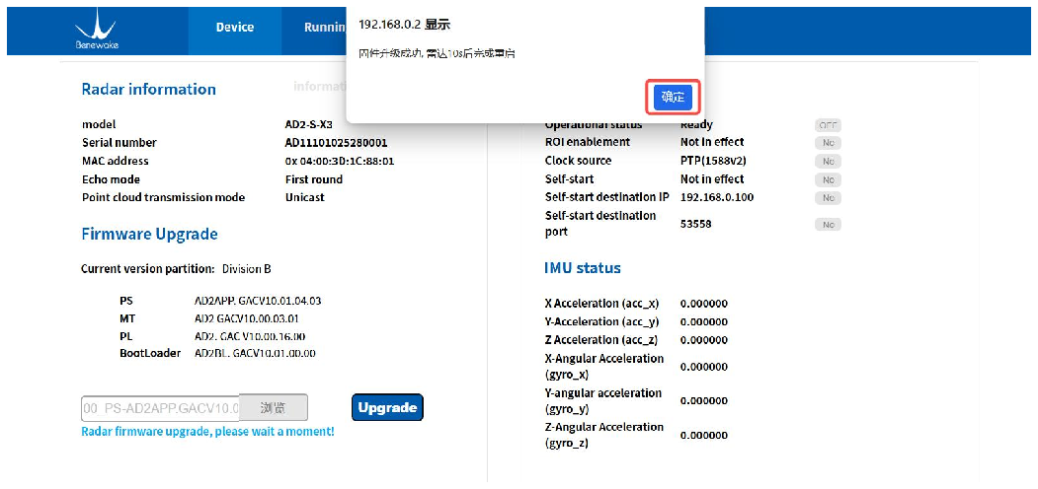This screenshot has height=489, width=1038.
Task: Select Operational status value 'Ready'
Action: click(x=696, y=125)
